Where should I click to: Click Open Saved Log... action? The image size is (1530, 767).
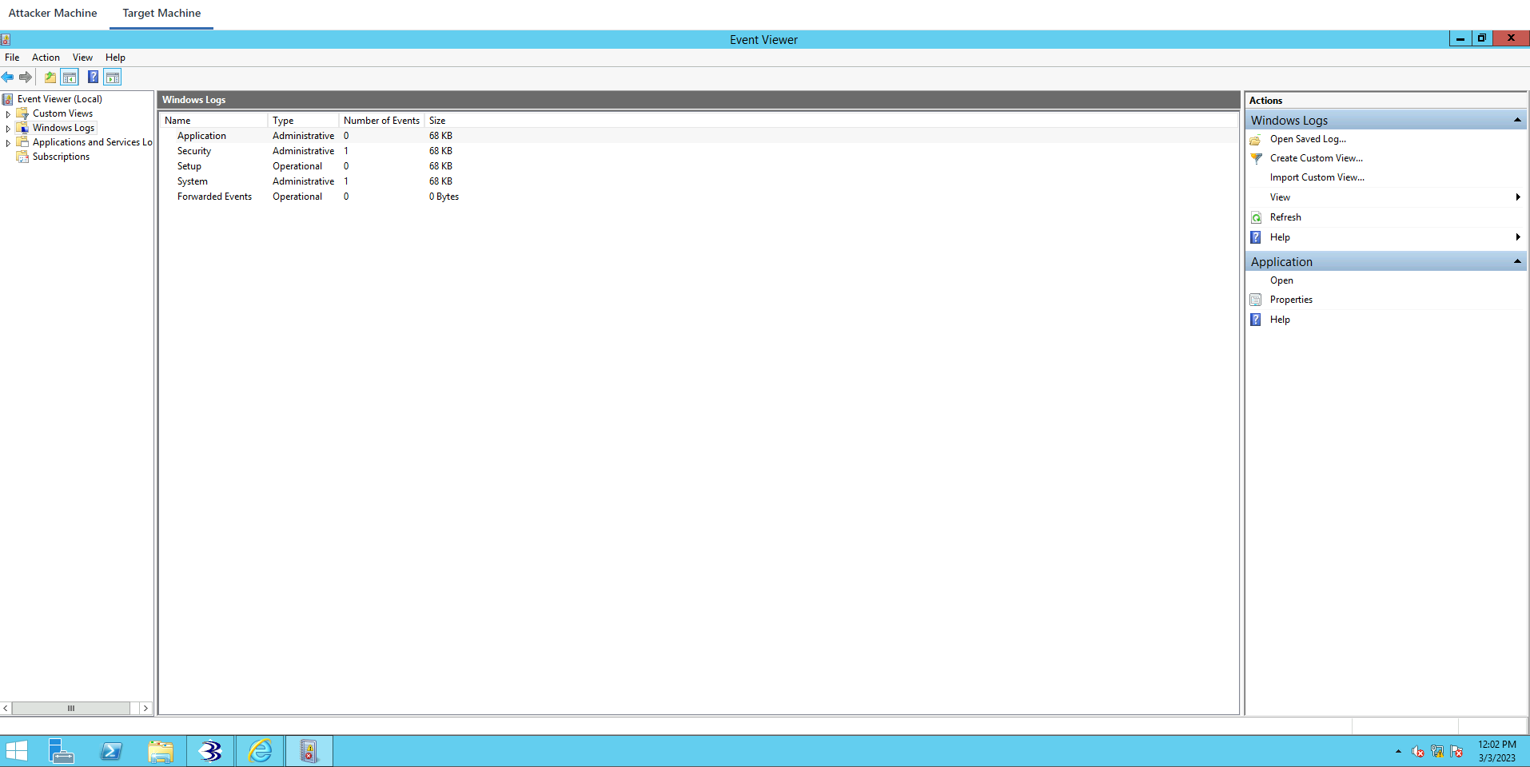click(1308, 139)
